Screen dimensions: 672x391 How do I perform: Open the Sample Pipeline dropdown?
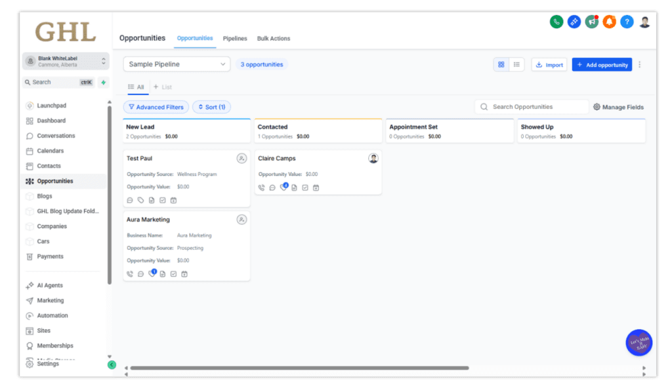(176, 64)
